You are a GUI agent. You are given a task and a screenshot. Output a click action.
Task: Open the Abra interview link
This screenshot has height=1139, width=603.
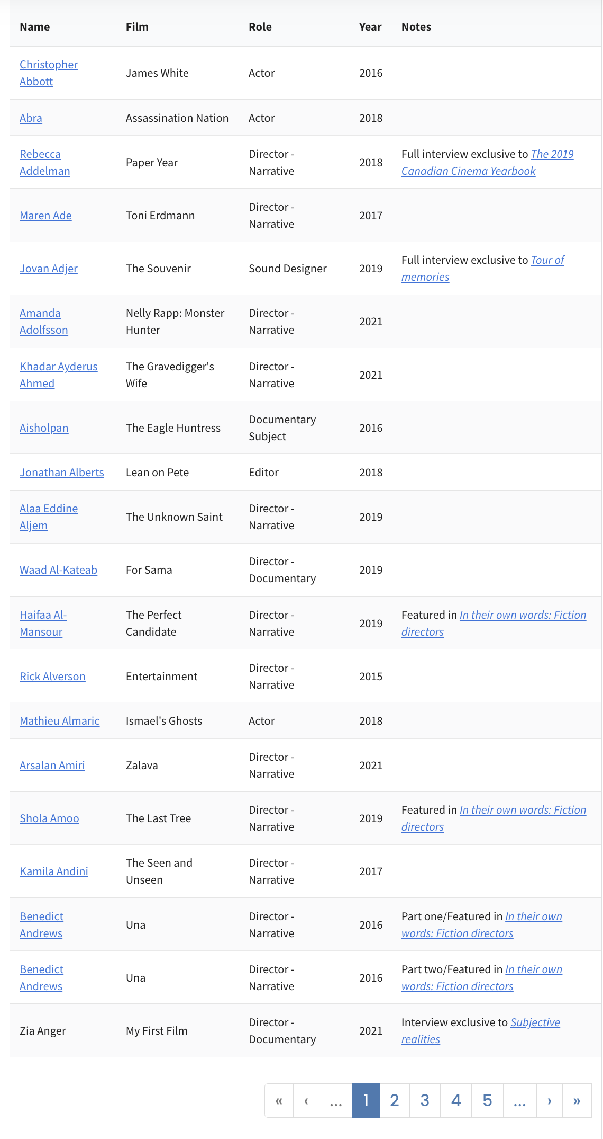(x=31, y=118)
